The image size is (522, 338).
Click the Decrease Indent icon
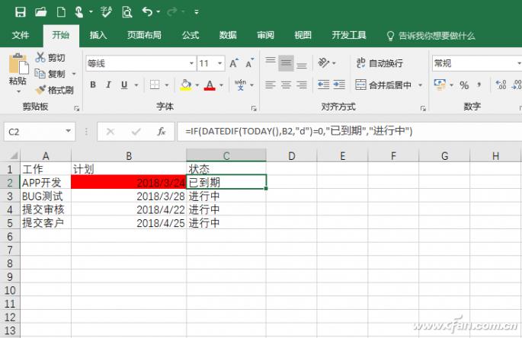click(323, 84)
